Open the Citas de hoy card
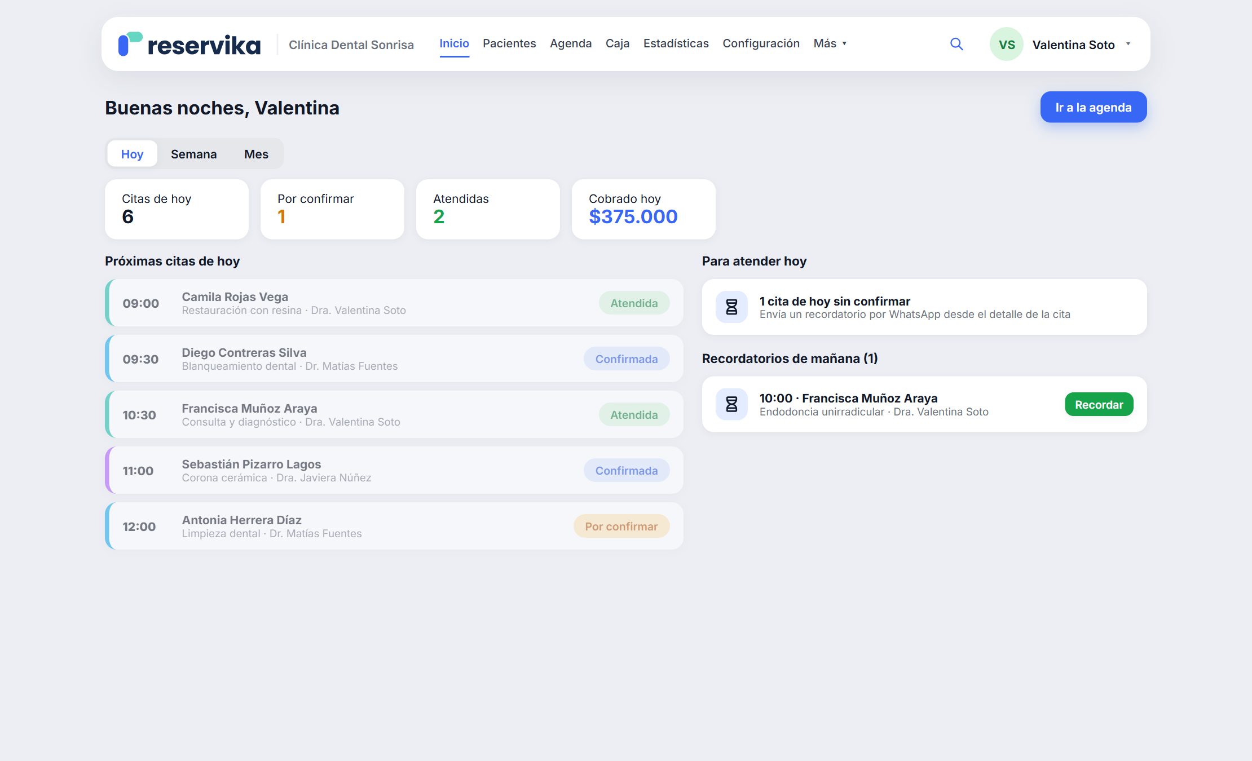1252x761 pixels. (177, 209)
